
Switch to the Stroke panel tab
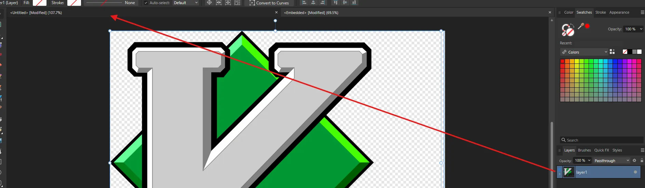click(x=600, y=12)
